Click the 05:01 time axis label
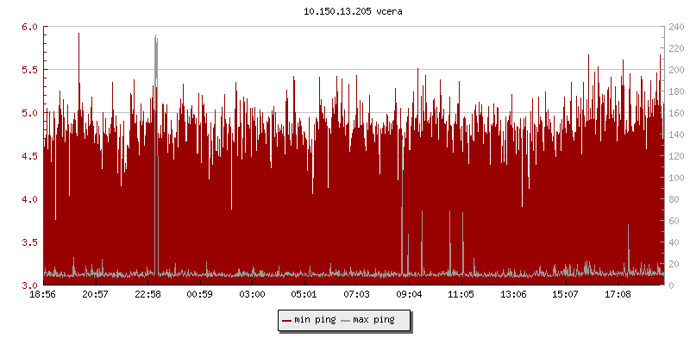Screen dimensions: 690x345 [x=304, y=295]
